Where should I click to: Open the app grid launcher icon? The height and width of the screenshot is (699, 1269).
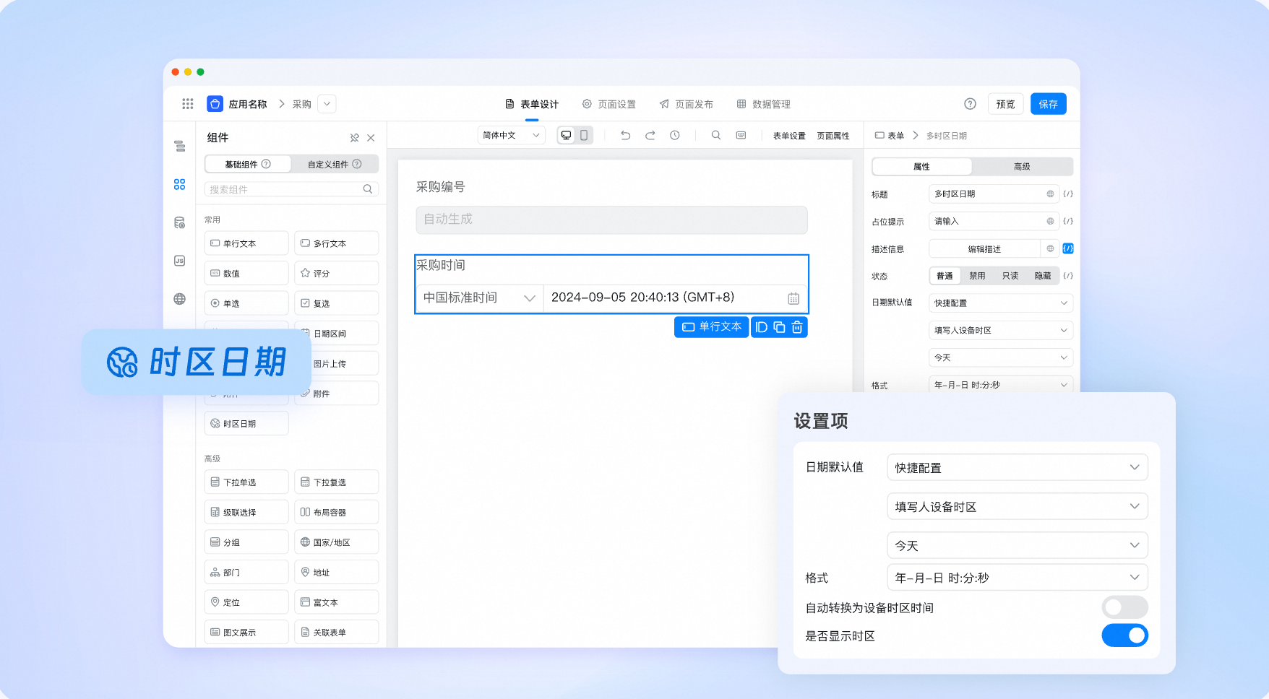188,104
